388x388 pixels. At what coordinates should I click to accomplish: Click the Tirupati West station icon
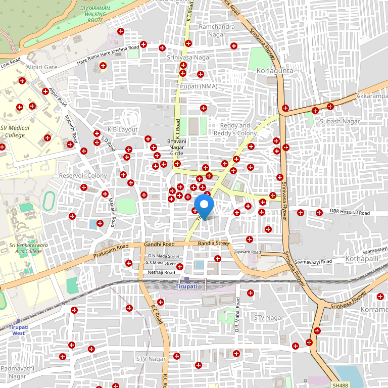pos(19,321)
